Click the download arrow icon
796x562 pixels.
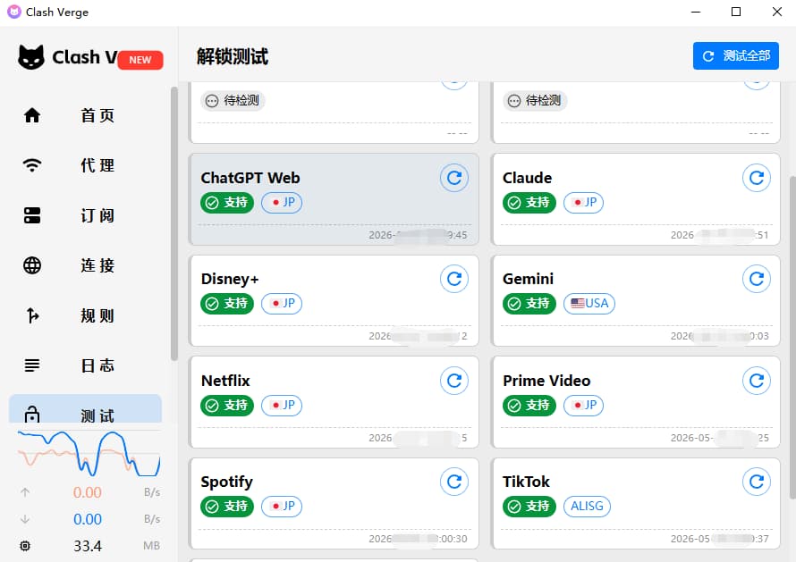click(x=25, y=519)
